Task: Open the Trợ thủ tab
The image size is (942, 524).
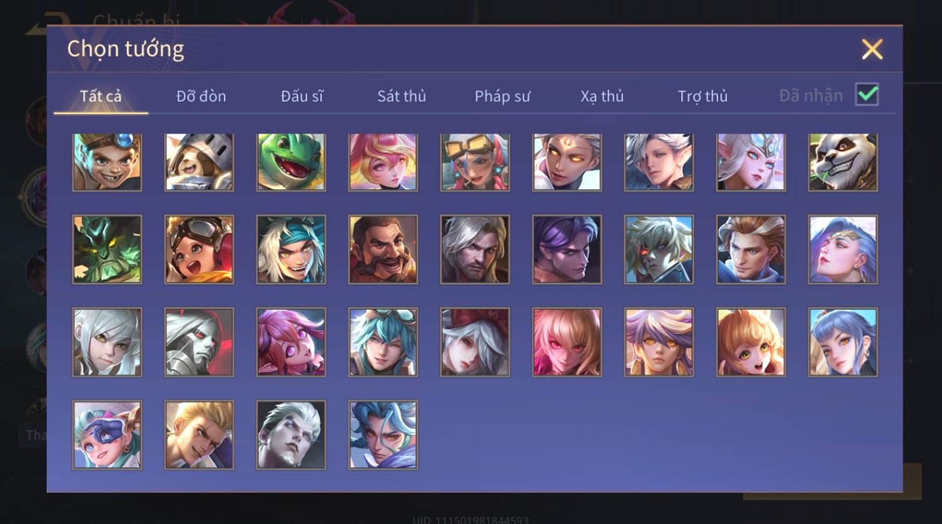Action: [x=702, y=96]
